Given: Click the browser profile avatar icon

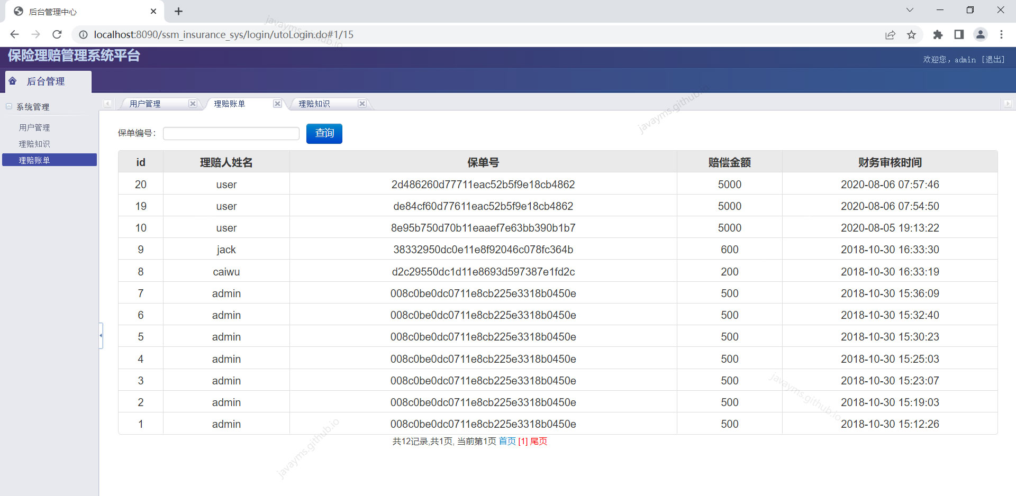Looking at the screenshot, I should (981, 34).
